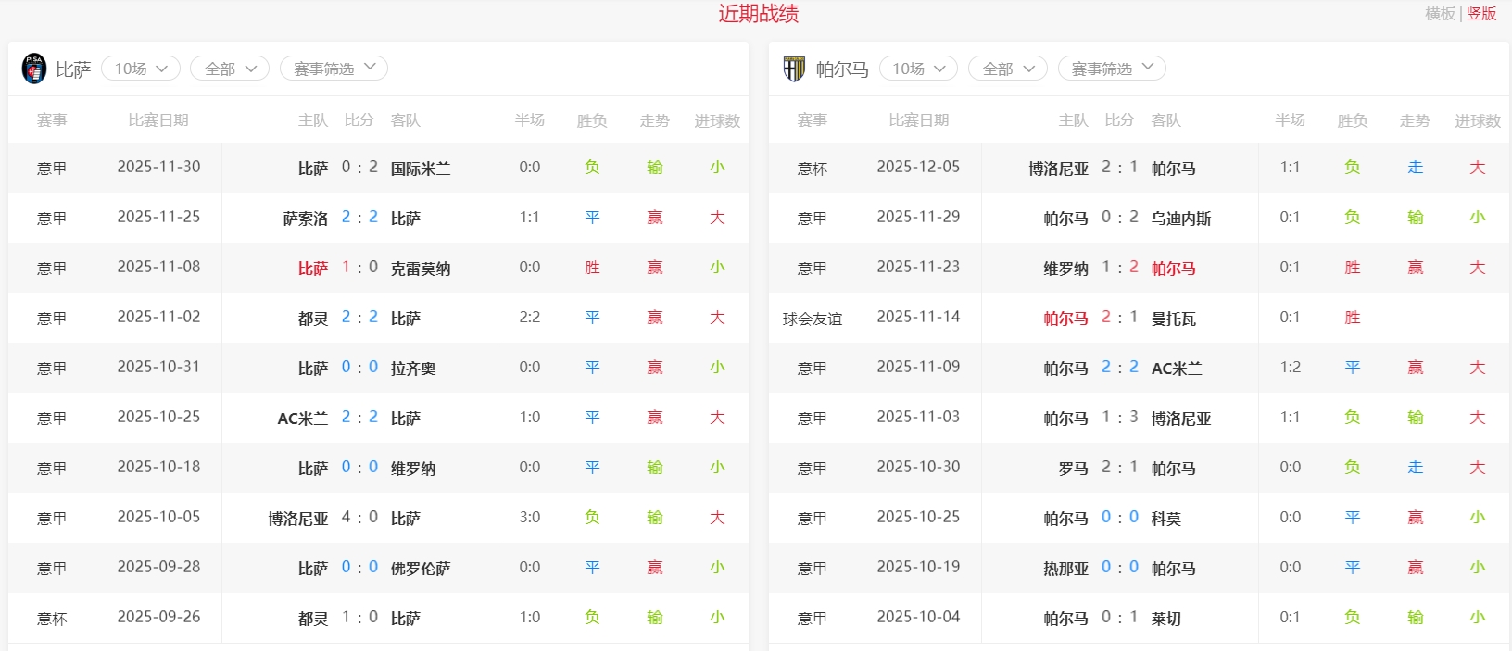This screenshot has width=1512, height=651.
Task: Expand Parma's 全部 filter dropdown
Action: 1007,69
